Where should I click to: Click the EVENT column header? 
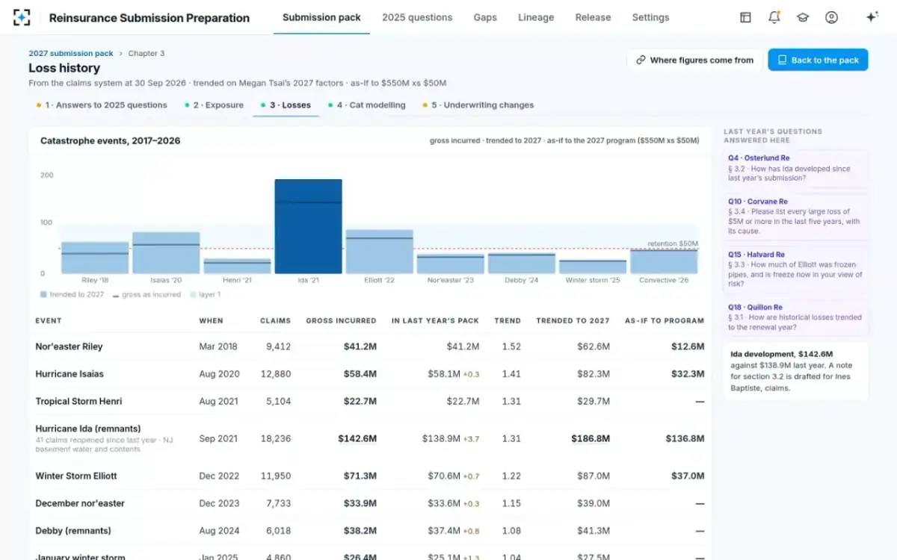[x=49, y=321]
